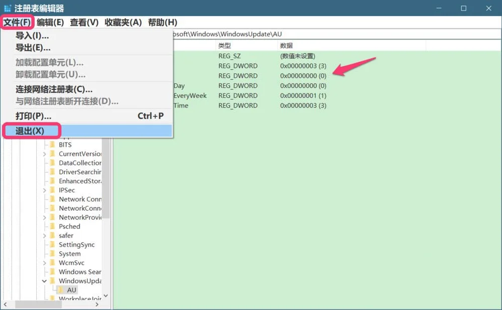
Task: Click the value name ending in Day
Action: point(179,85)
